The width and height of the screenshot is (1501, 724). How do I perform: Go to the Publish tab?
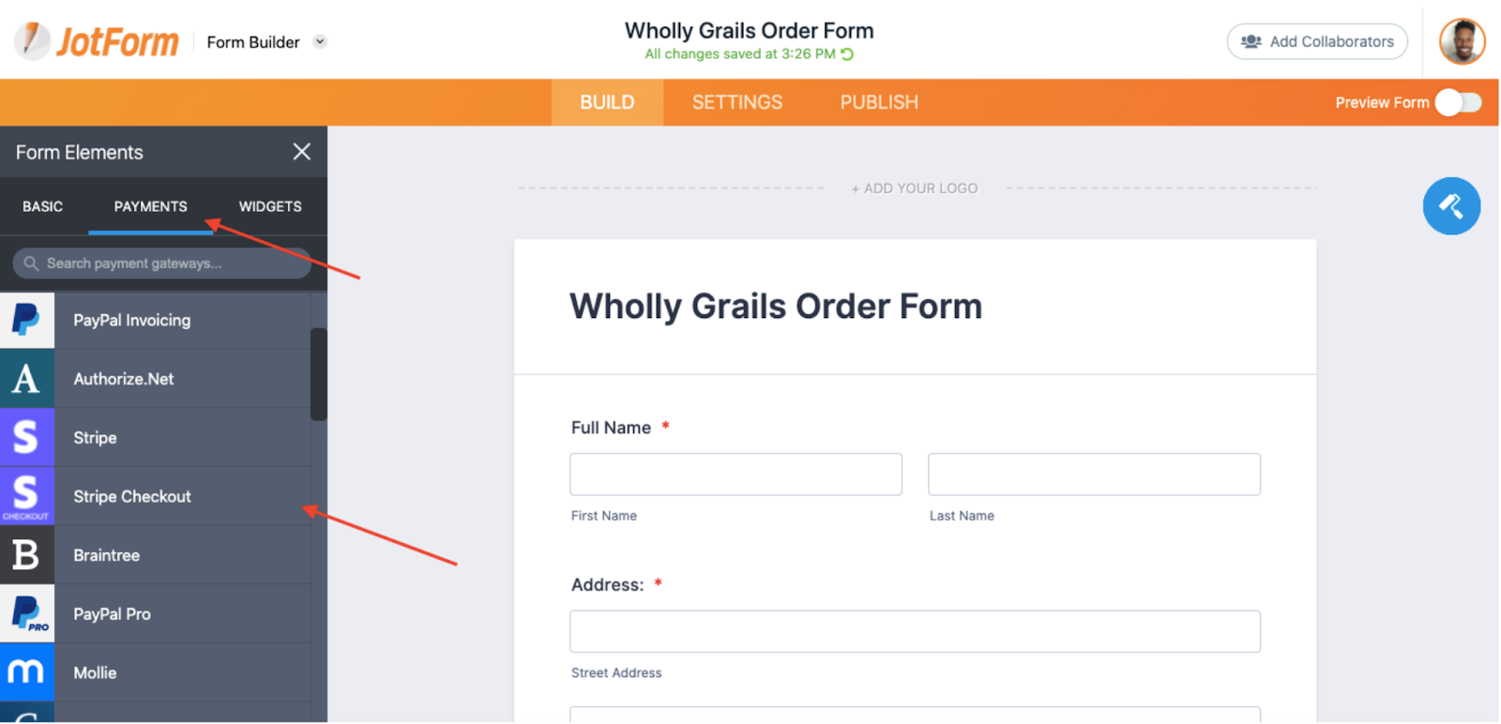point(879,102)
